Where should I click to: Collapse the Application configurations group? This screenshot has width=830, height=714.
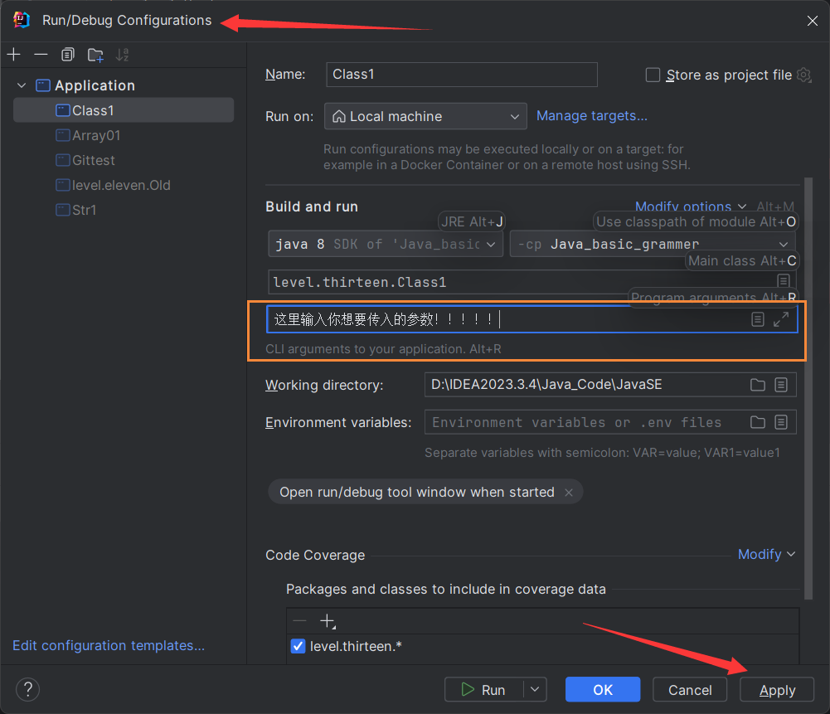point(22,85)
